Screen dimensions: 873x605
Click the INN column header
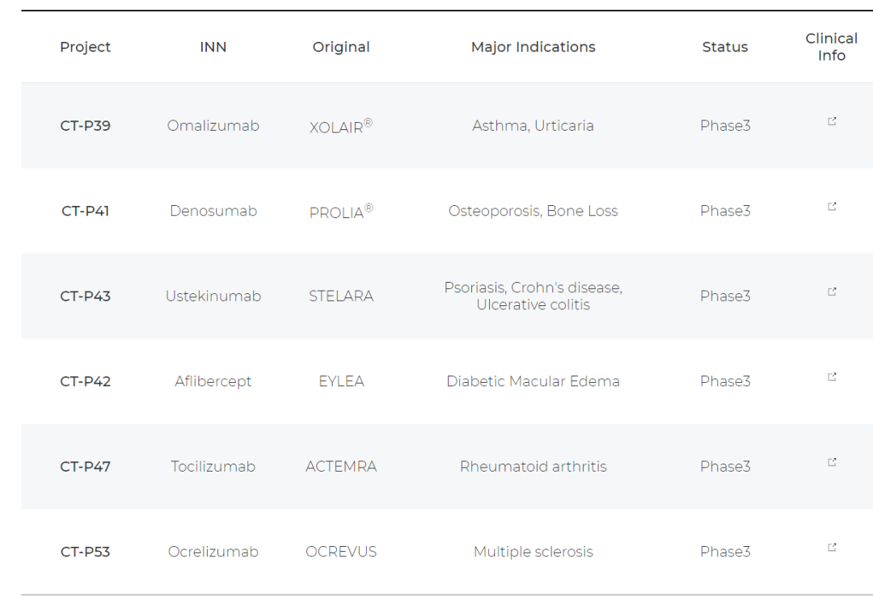213,47
